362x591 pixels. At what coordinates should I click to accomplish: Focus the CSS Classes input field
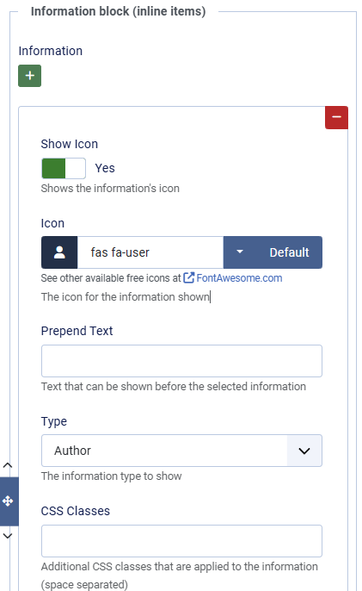[x=181, y=541]
